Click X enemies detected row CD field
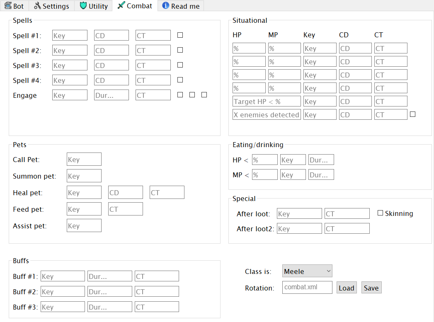Viewport: 434px width, 322px height. [x=355, y=114]
